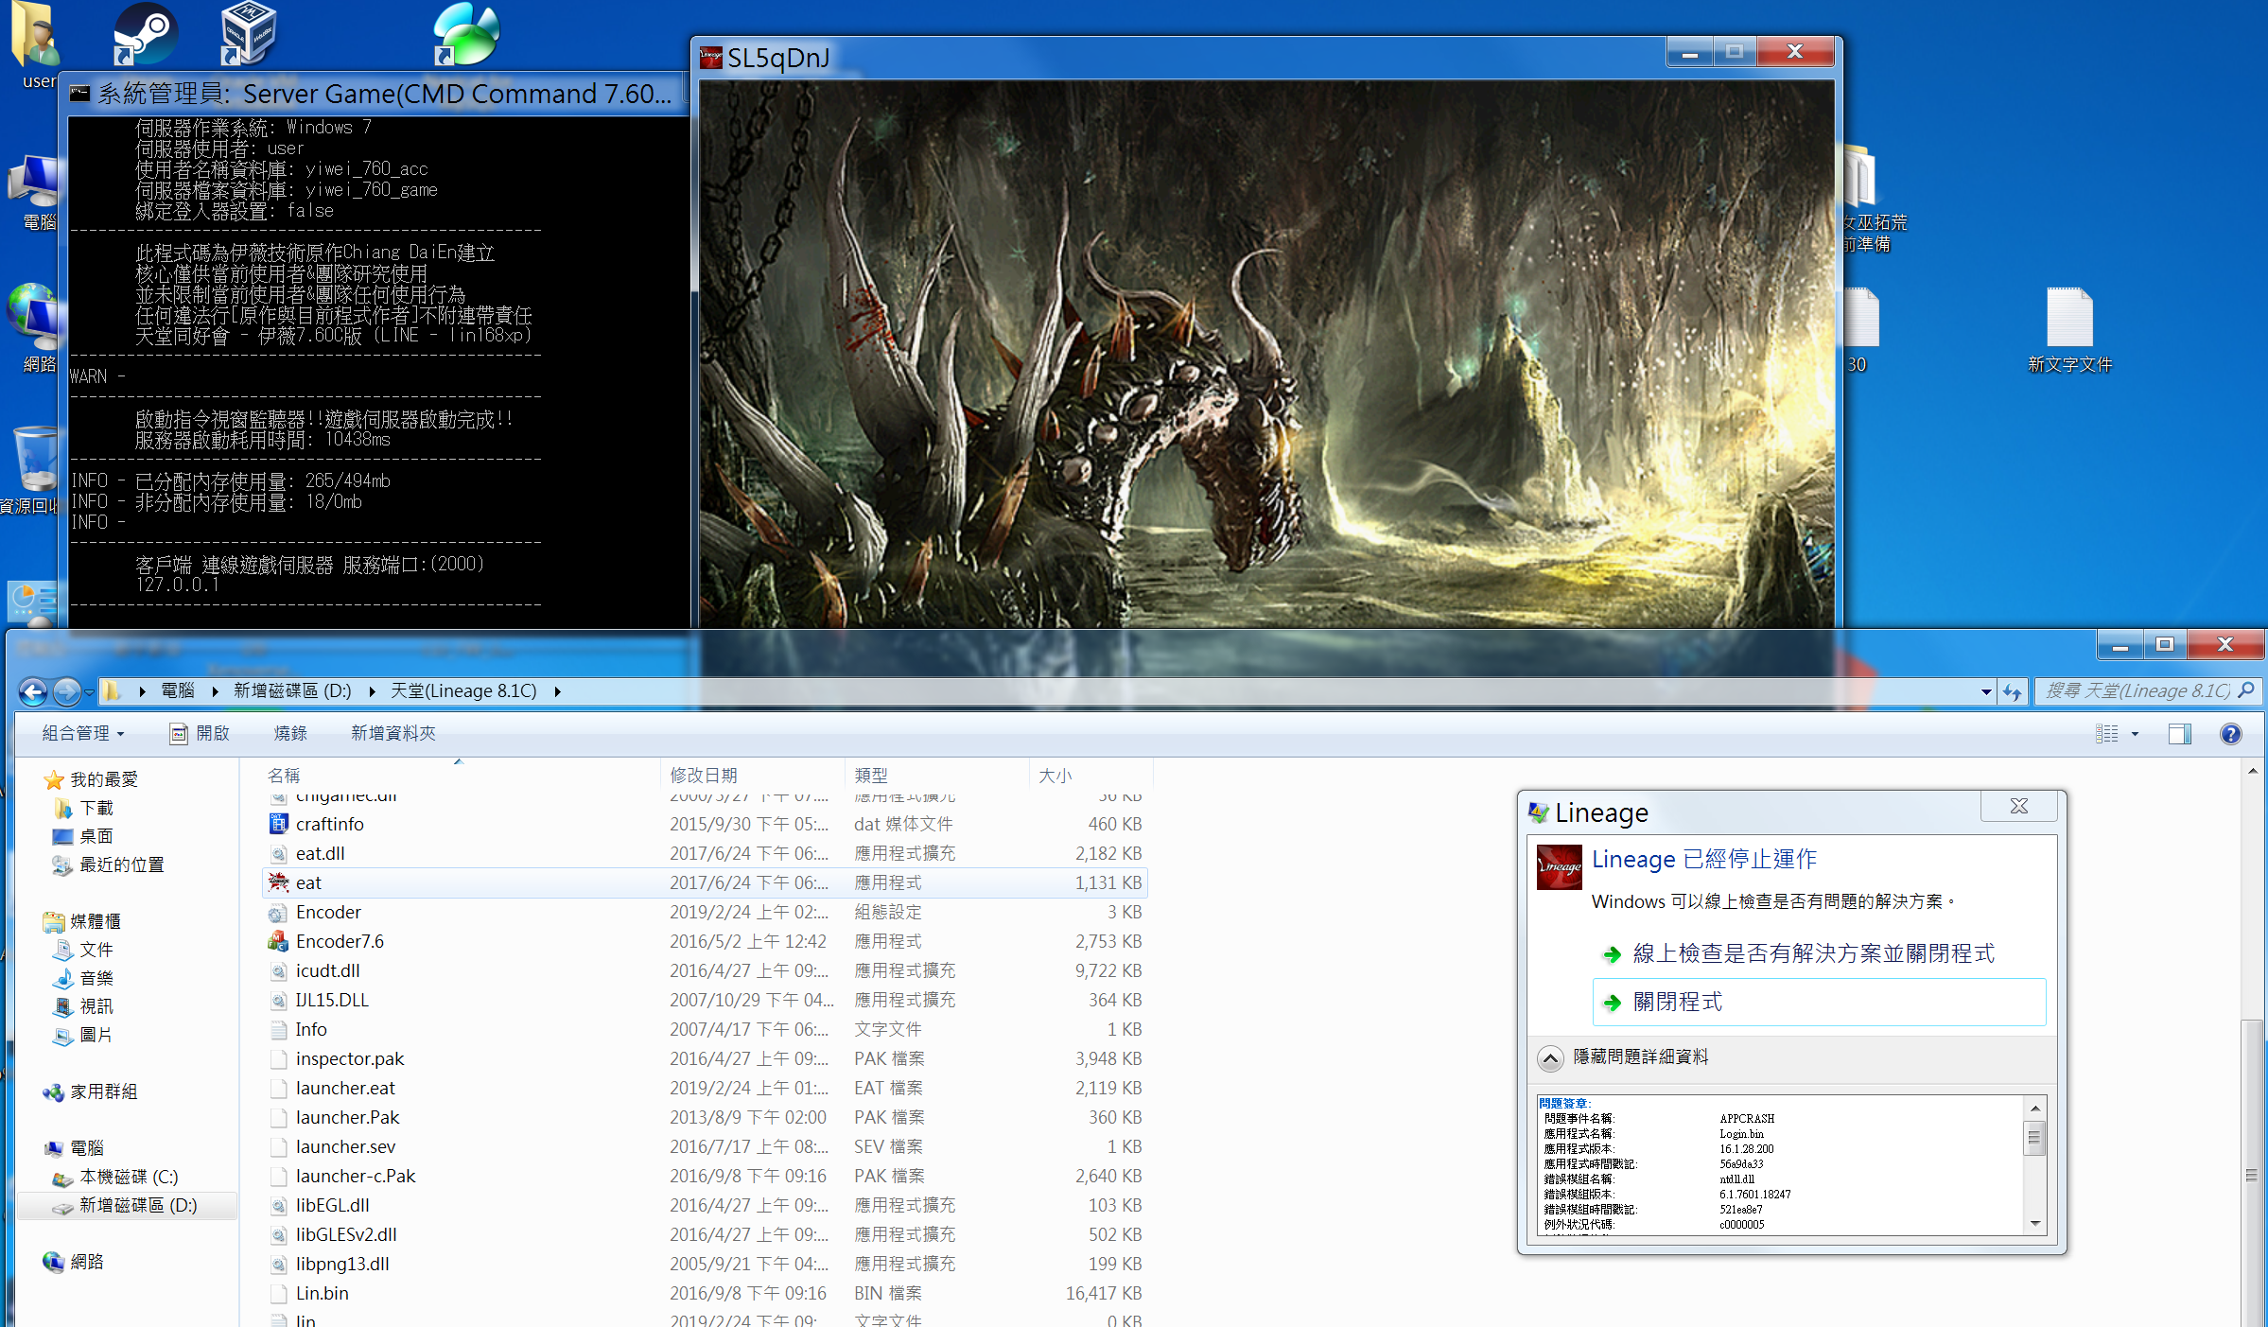The image size is (2268, 1327).
Task: Select the Lin.bin file name
Action: 323,1293
